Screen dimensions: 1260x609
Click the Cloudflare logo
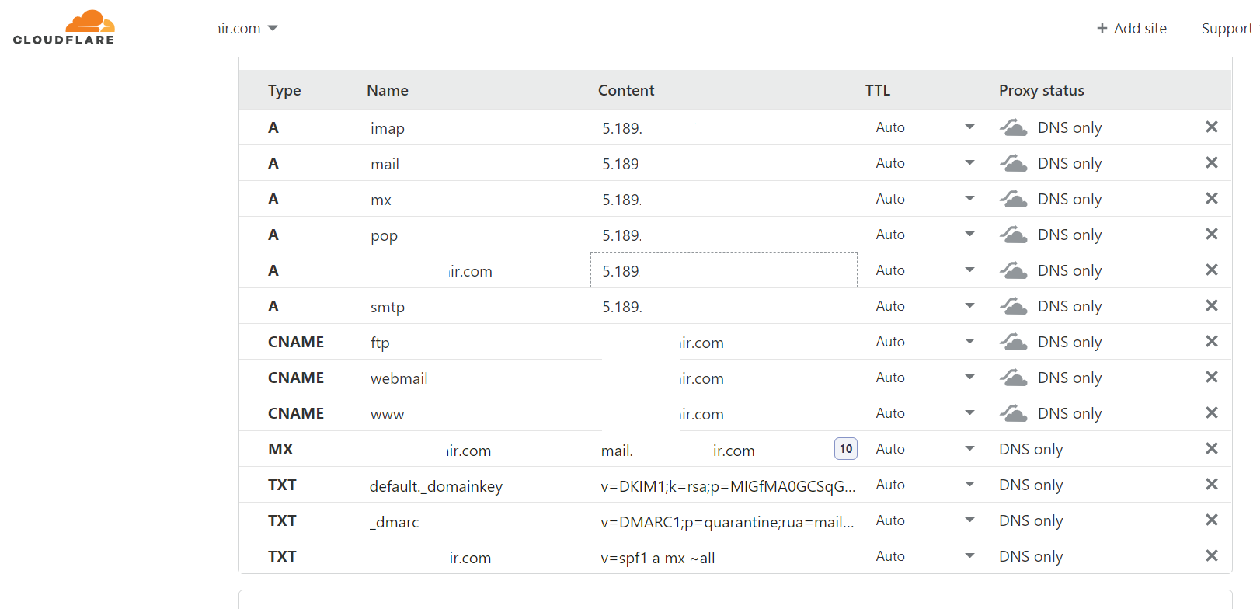click(64, 28)
